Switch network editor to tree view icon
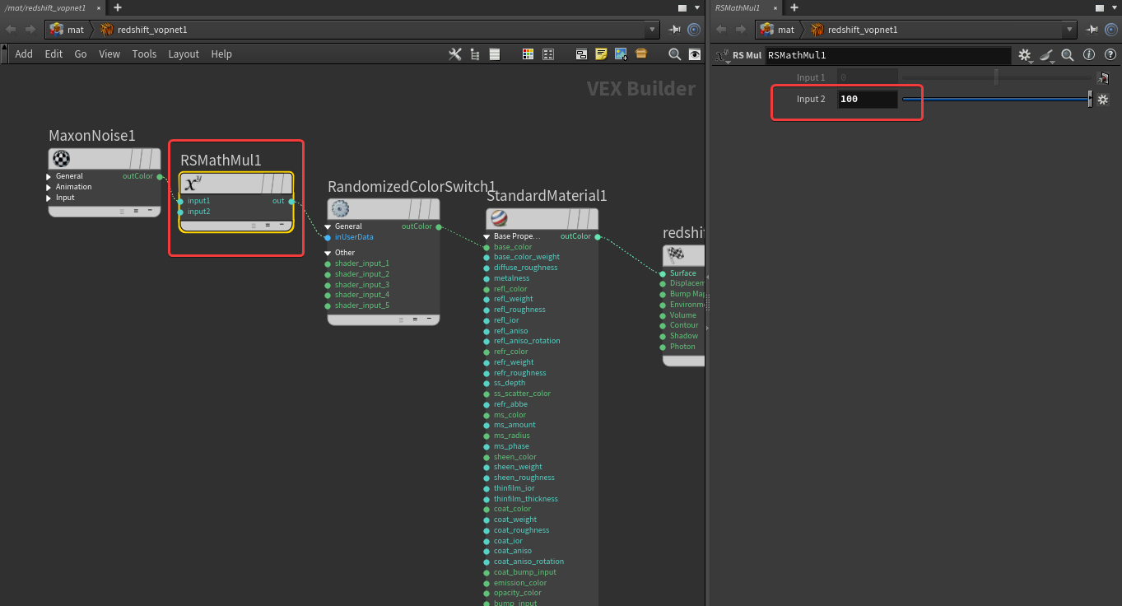Screen dimensions: 1122x606 pyautogui.click(x=475, y=54)
